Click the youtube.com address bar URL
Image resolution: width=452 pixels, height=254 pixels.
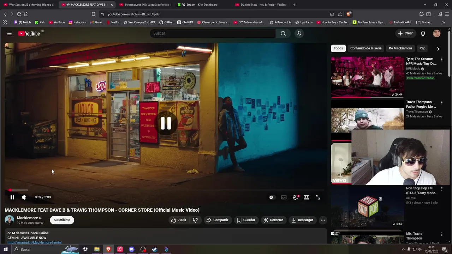tap(133, 14)
